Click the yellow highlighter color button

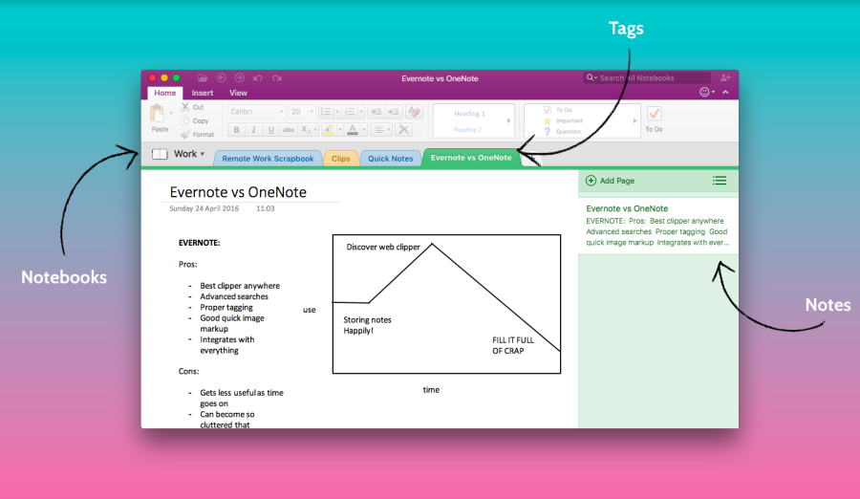coord(329,130)
